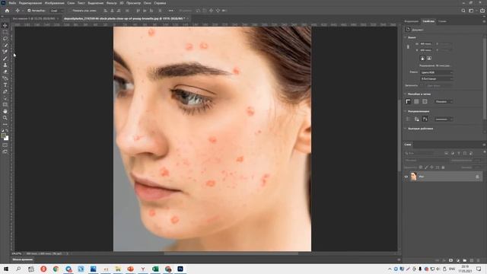Viewport: 487px width, 274px height.
Task: Click the create new layer icon
Action: coord(472,260)
